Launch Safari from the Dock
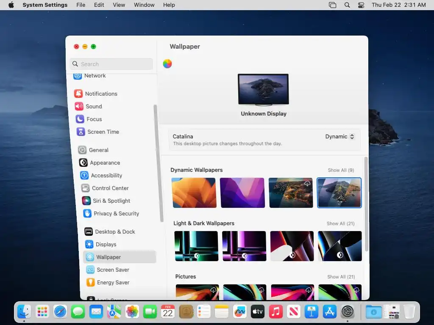Image resolution: width=434 pixels, height=325 pixels. (x=60, y=312)
